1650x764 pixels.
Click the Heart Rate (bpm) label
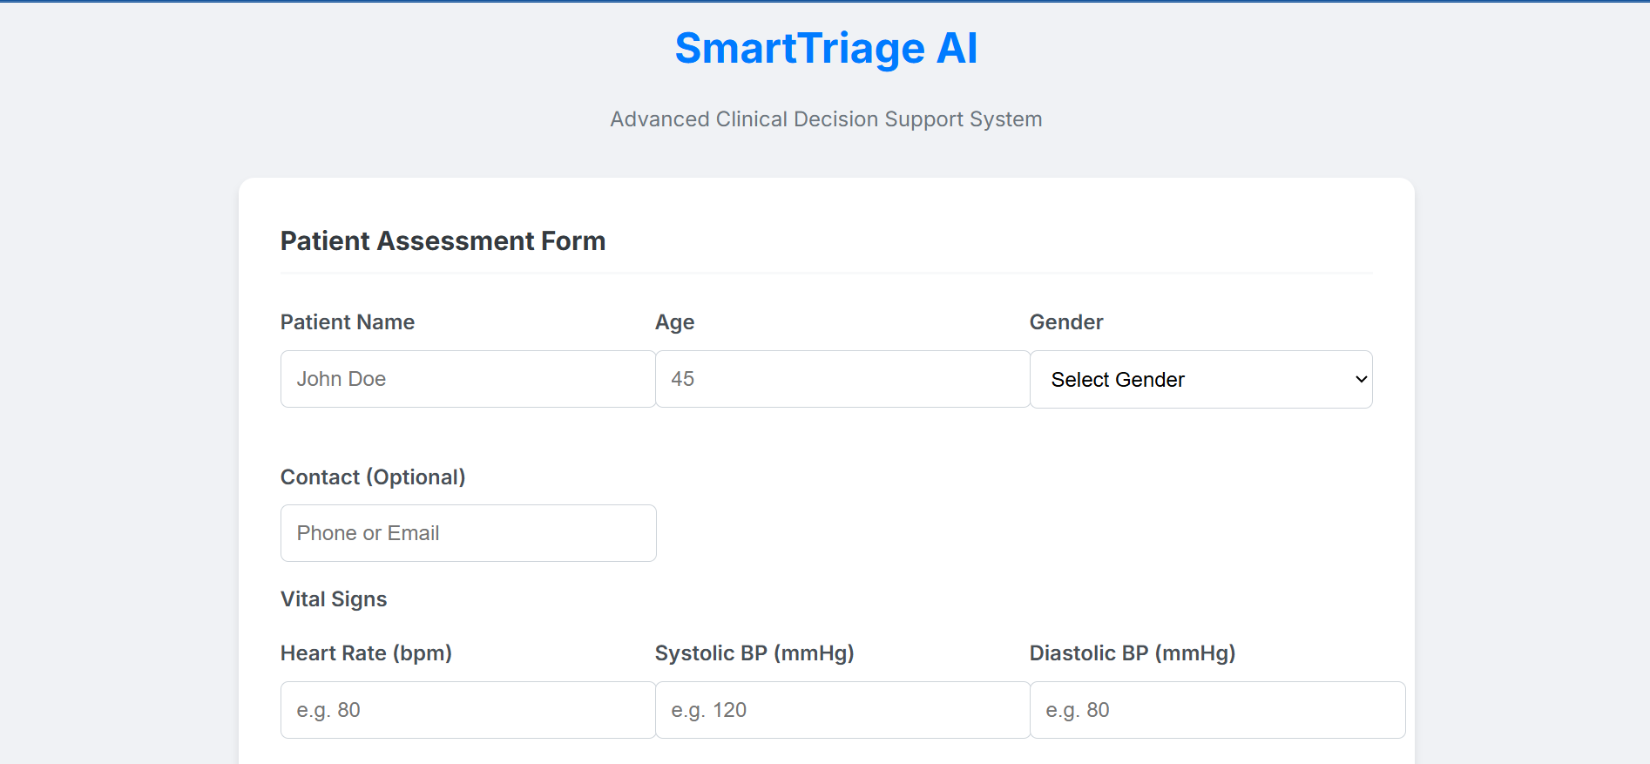[x=366, y=653]
